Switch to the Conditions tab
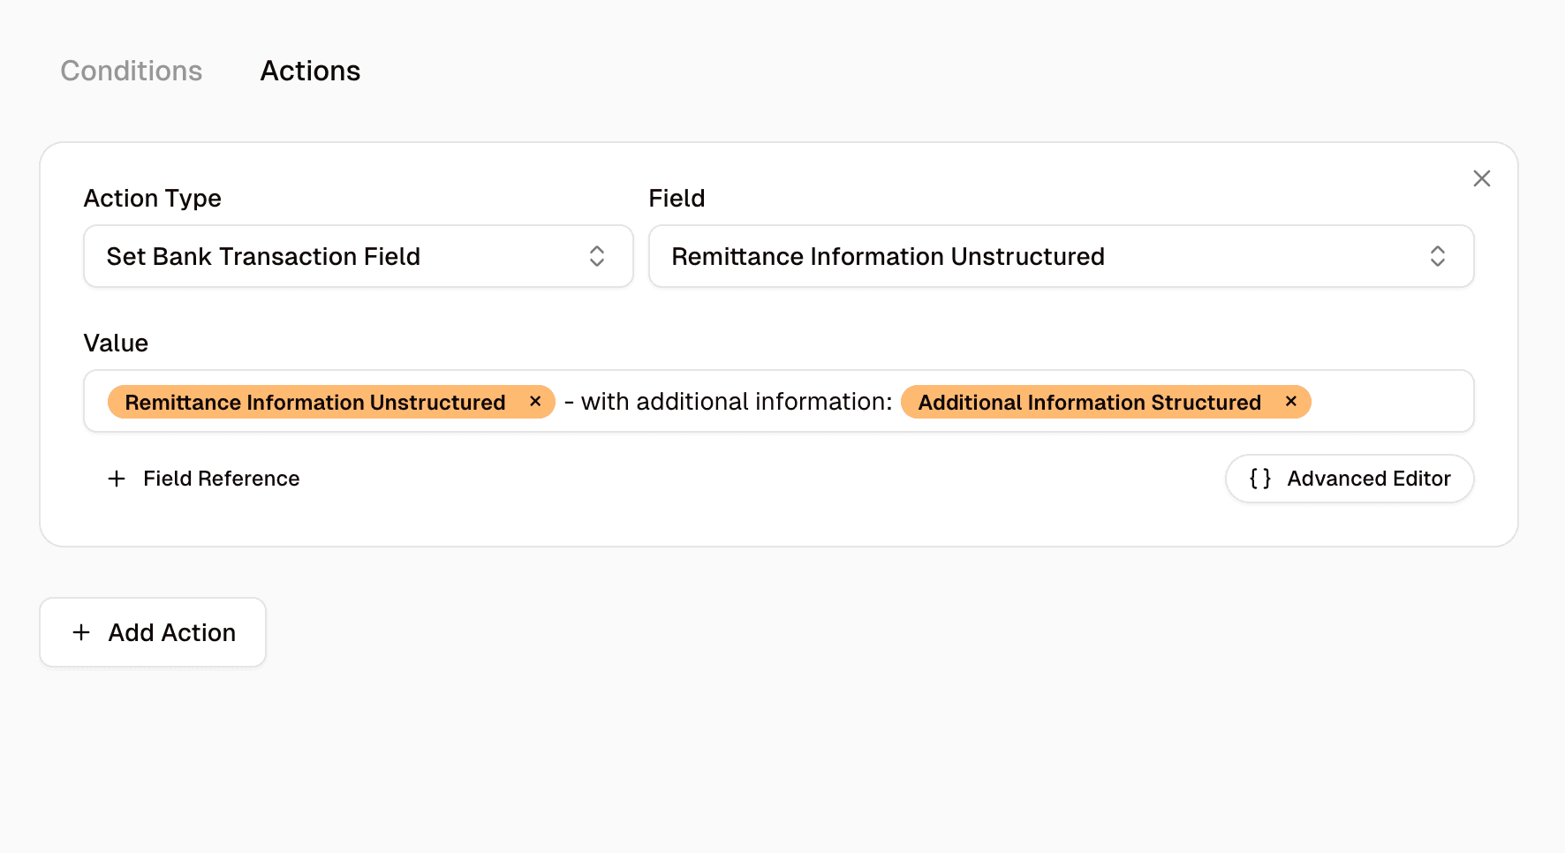 131,71
